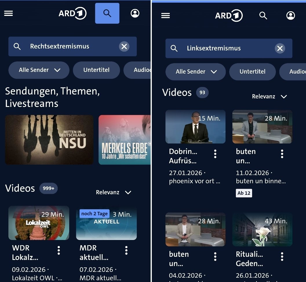Open user profile icon in right screen
Screen dimensions: 306x282
290,15
